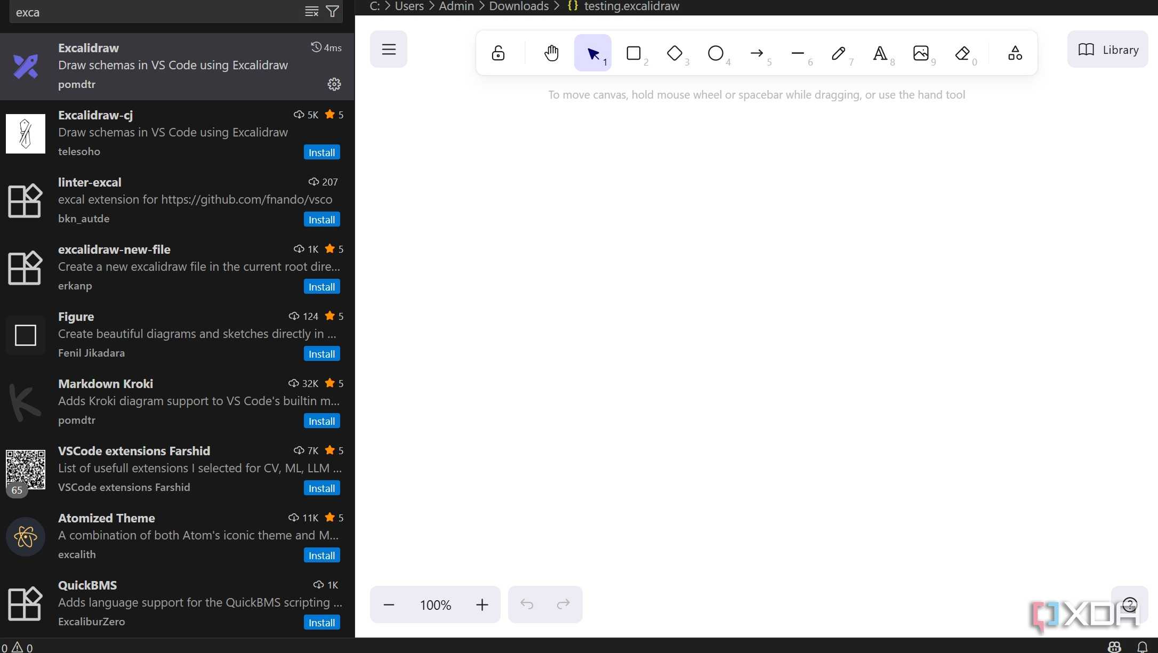
Task: Select the Diamond shape tool
Action: tap(675, 53)
